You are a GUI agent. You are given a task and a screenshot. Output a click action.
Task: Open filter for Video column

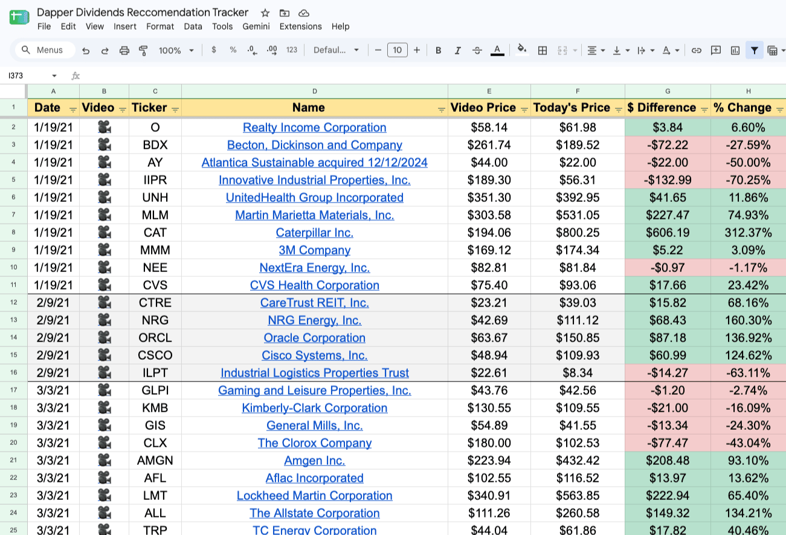click(122, 109)
